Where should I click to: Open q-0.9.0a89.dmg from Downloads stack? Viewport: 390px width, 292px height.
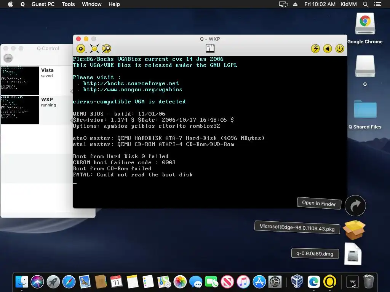tap(315, 254)
